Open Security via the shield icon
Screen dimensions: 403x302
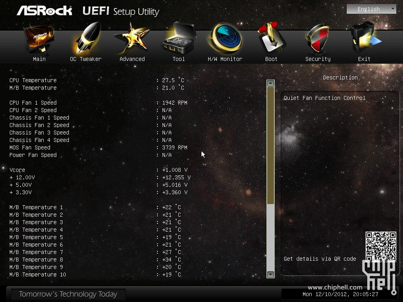[x=318, y=39]
